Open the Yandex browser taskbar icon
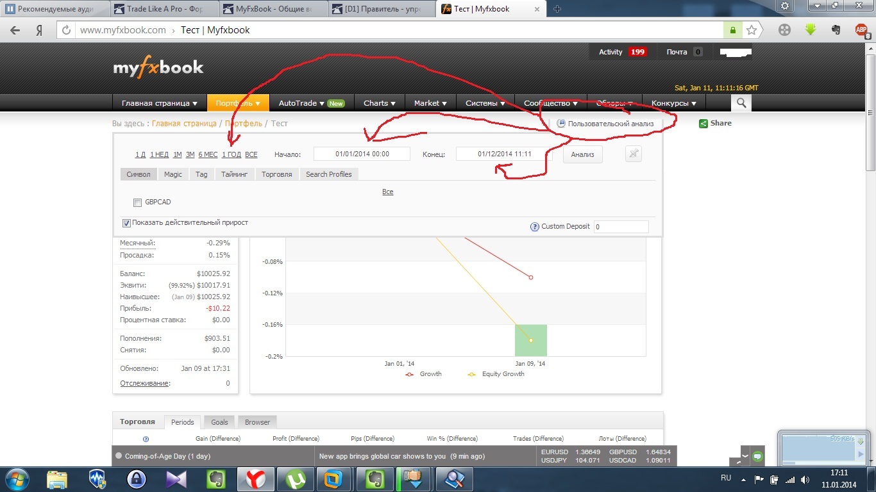Screen dimensions: 876x492 (255, 479)
